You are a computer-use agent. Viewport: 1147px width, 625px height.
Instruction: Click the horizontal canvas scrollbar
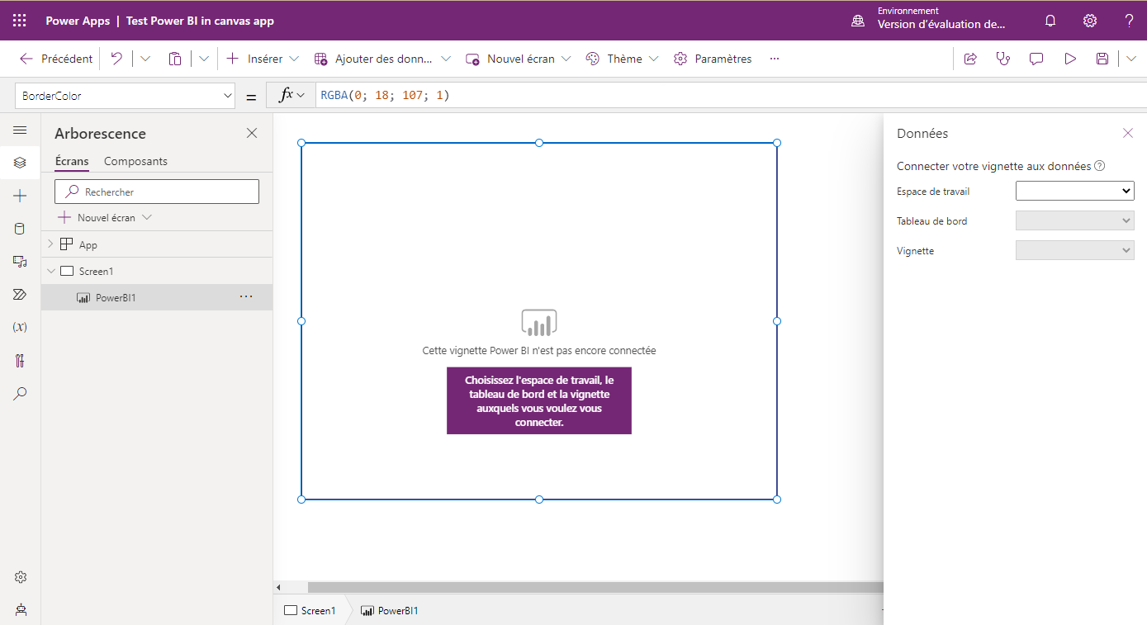point(595,587)
